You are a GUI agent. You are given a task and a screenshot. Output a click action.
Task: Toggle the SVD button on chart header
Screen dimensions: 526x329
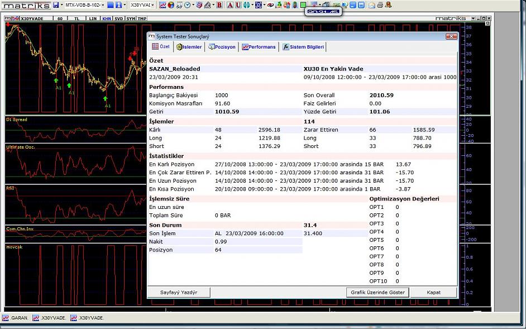pos(119,18)
